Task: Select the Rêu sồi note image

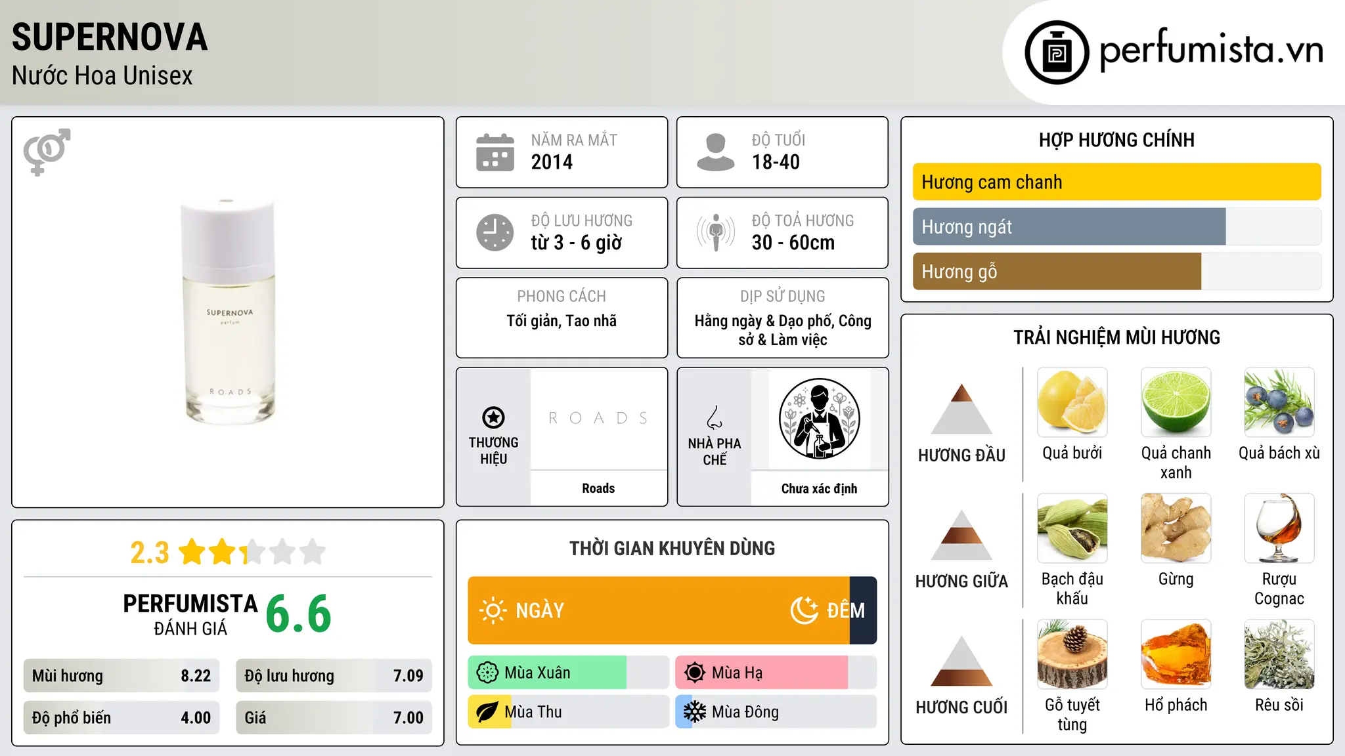Action: (1279, 654)
